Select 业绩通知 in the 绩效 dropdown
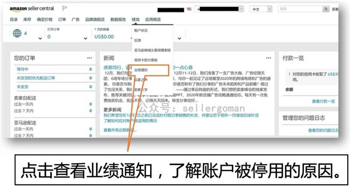 point(141,70)
